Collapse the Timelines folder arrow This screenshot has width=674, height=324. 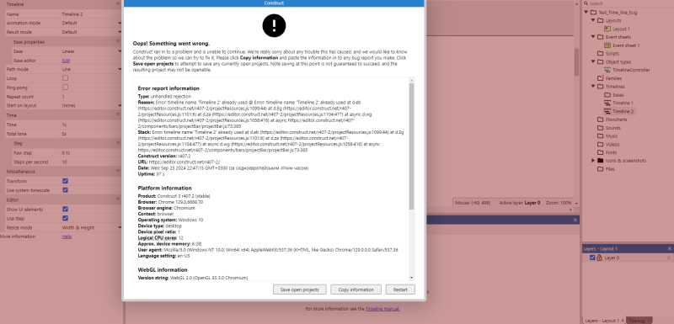pos(593,86)
